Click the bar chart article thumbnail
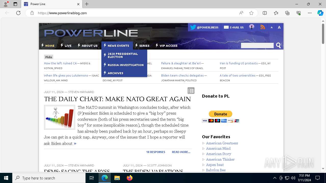Image resolution: width=326 pixels, height=183 pixels. [x=60, y=117]
